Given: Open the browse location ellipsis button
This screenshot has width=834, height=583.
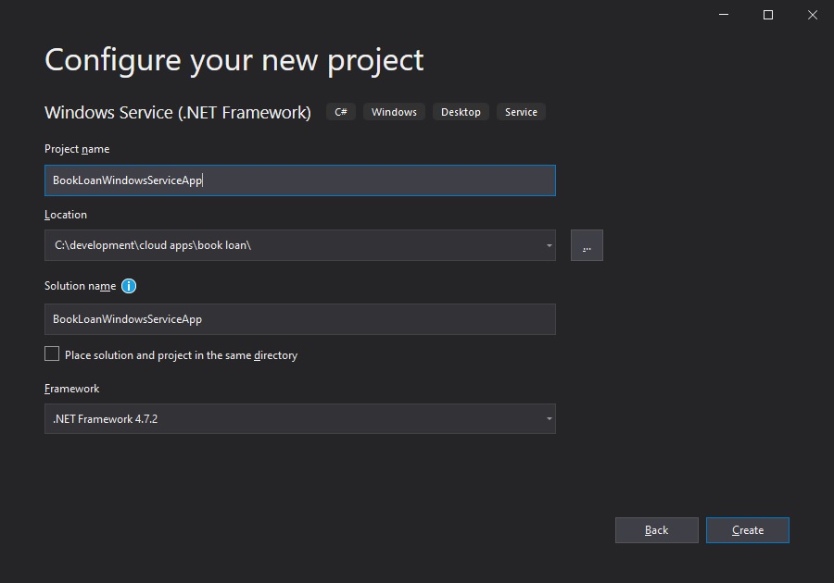Looking at the screenshot, I should 587,245.
